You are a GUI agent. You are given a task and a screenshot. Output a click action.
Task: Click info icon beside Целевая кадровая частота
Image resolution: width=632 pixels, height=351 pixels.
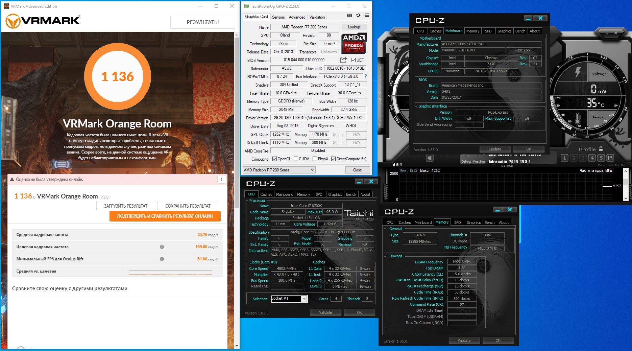[x=162, y=247]
